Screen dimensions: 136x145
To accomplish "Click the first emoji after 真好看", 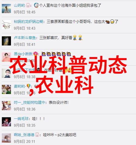I will pos(75,38).
